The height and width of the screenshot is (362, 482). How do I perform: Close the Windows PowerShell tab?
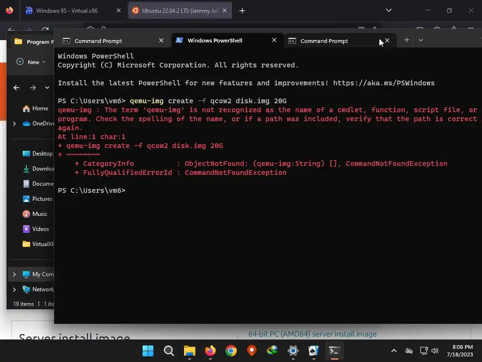click(274, 41)
